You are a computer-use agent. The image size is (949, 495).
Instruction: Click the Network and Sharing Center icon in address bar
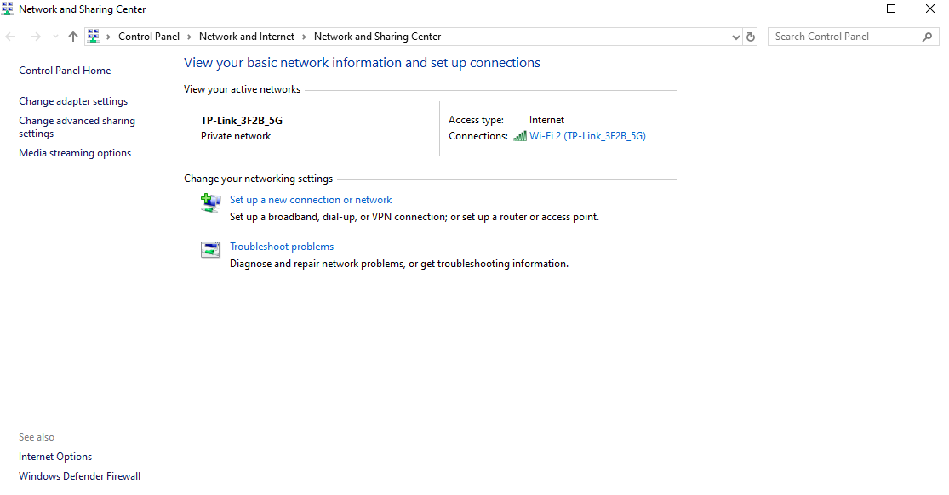click(x=93, y=37)
